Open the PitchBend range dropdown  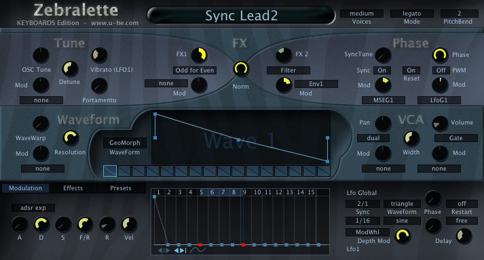(460, 14)
